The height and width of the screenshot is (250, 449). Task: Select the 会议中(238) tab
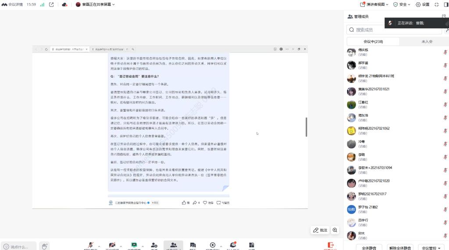point(373,42)
